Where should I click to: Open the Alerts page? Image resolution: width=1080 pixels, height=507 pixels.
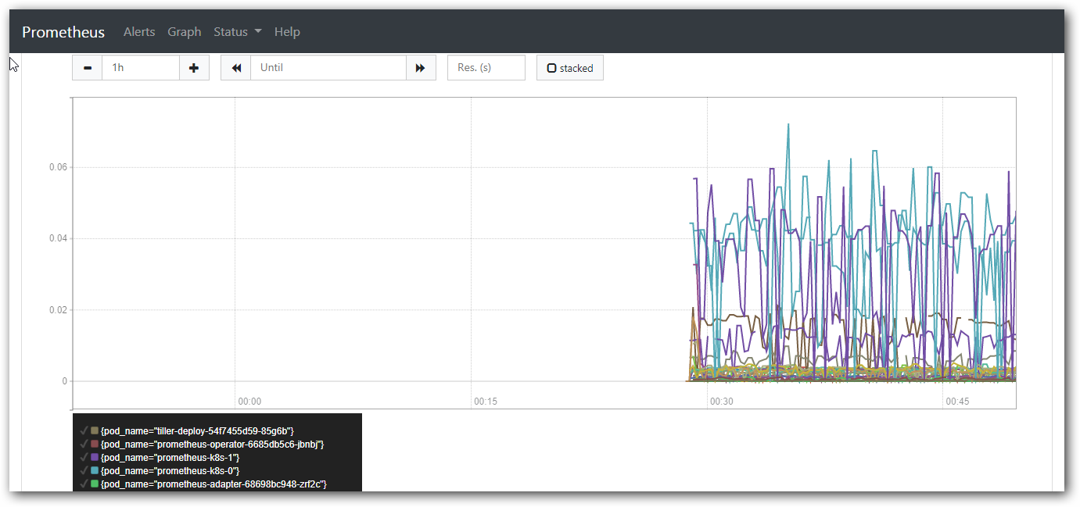139,32
